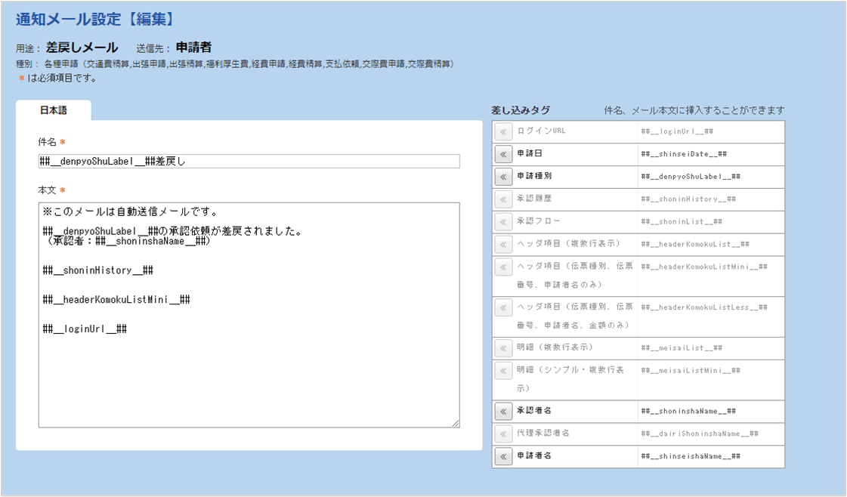The height and width of the screenshot is (497, 847).
Task: Click insert arrow beside 代理承認者名
Action: 503,434
